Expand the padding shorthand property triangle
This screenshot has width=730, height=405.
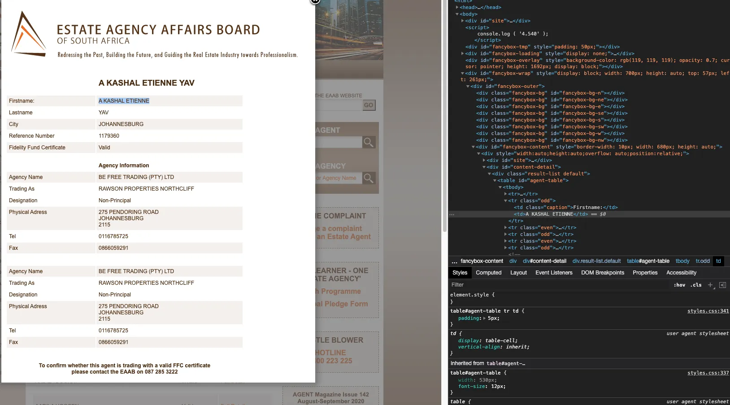tap(484, 318)
